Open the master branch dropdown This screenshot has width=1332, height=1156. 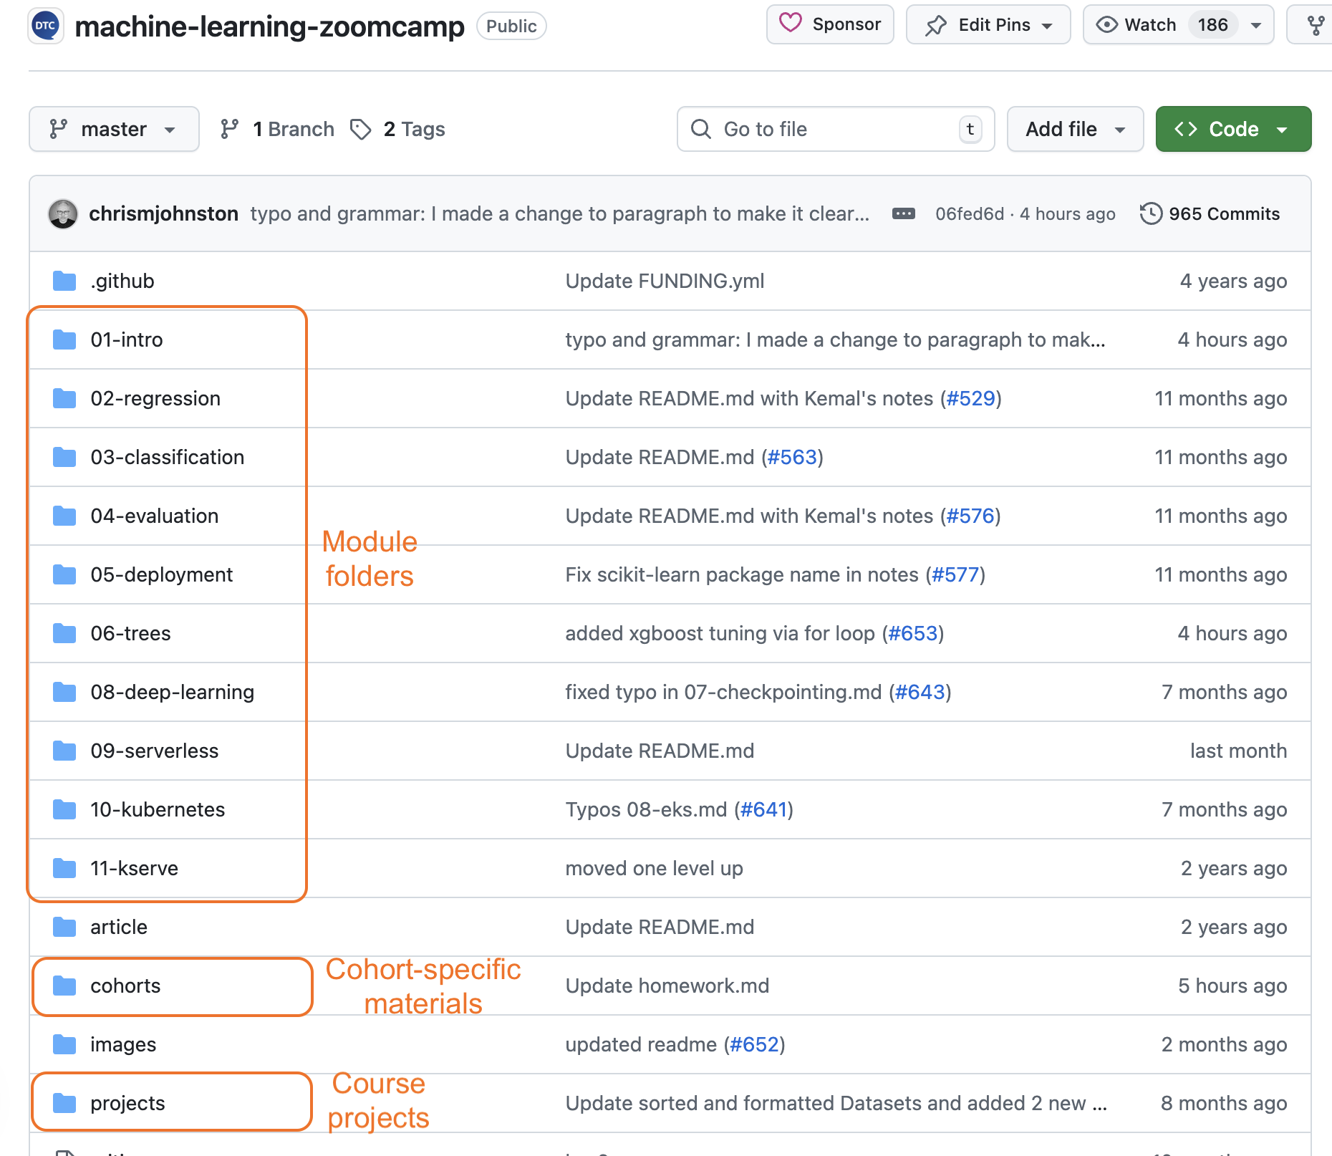tap(114, 130)
